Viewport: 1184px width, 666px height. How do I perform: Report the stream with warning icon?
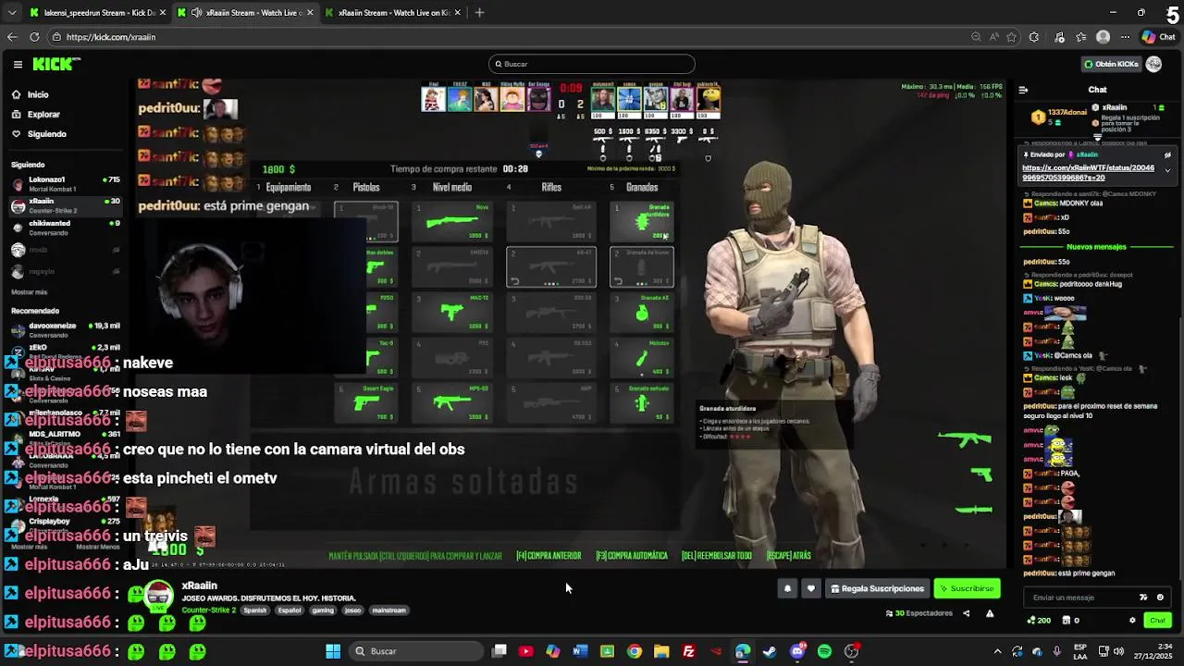(x=990, y=613)
